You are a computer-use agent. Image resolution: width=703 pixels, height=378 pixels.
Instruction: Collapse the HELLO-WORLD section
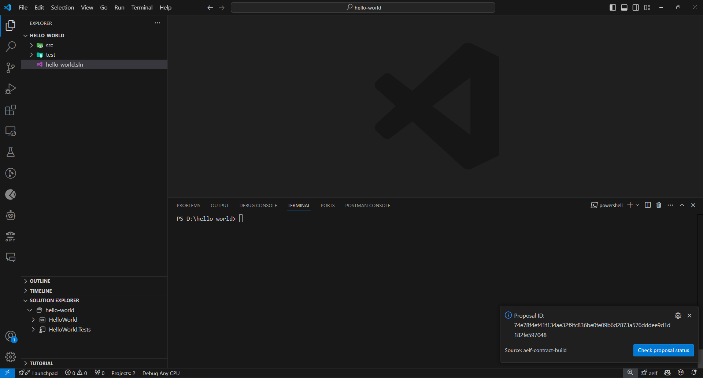[x=26, y=35]
